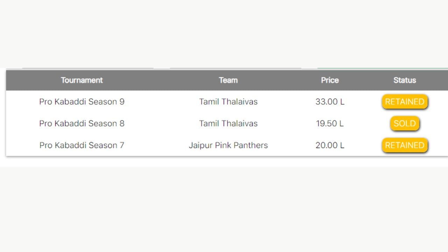Click the white strip below the table
Screen dimensions: 448x252
pyautogui.click(x=224, y=161)
